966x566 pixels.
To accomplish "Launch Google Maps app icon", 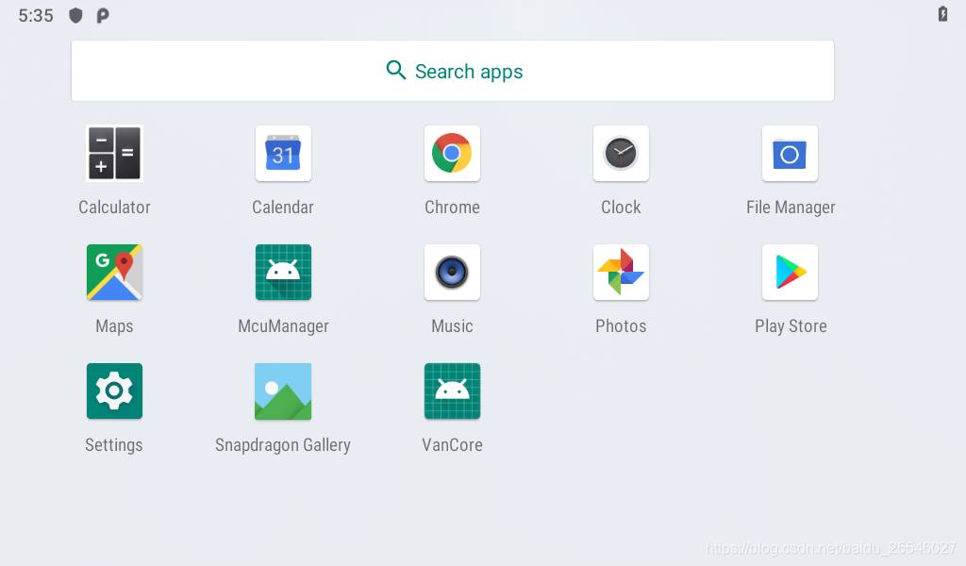I will (x=114, y=273).
